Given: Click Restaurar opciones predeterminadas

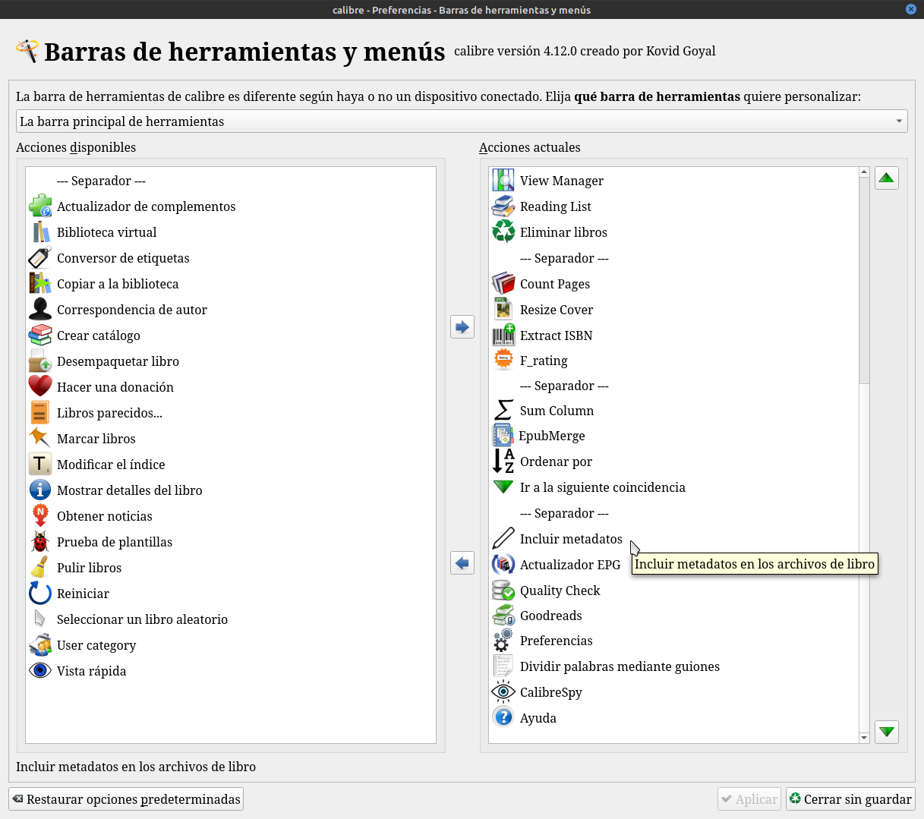Looking at the screenshot, I should [x=126, y=799].
